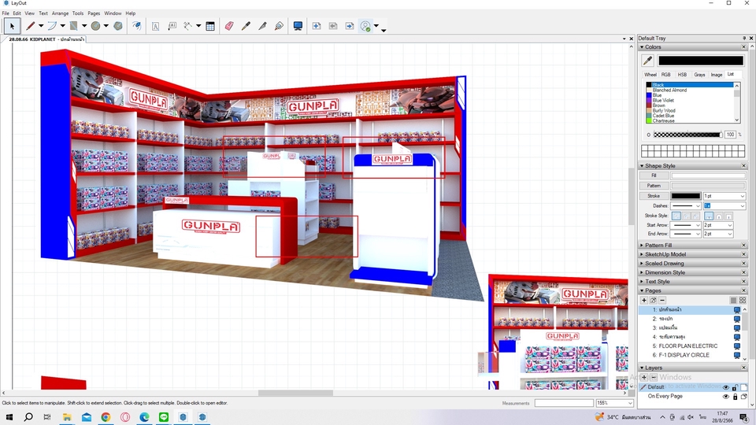Add a new page in Pages panel

tap(644, 300)
